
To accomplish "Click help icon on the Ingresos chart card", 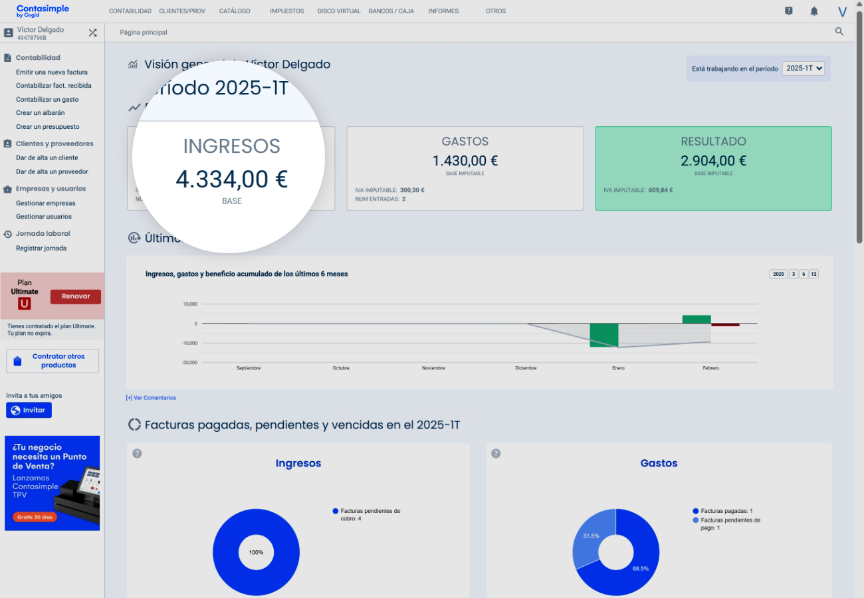I will click(x=137, y=454).
